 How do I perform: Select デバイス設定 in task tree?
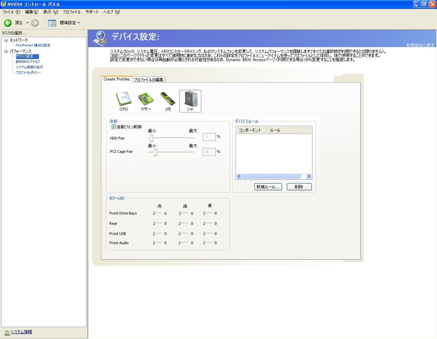tap(27, 57)
